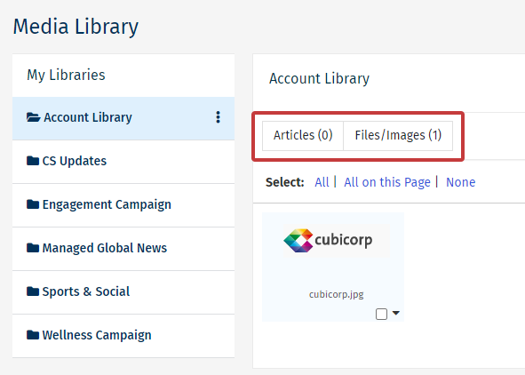
Task: Click the folder icon next to Managed Global News
Action: coord(33,248)
